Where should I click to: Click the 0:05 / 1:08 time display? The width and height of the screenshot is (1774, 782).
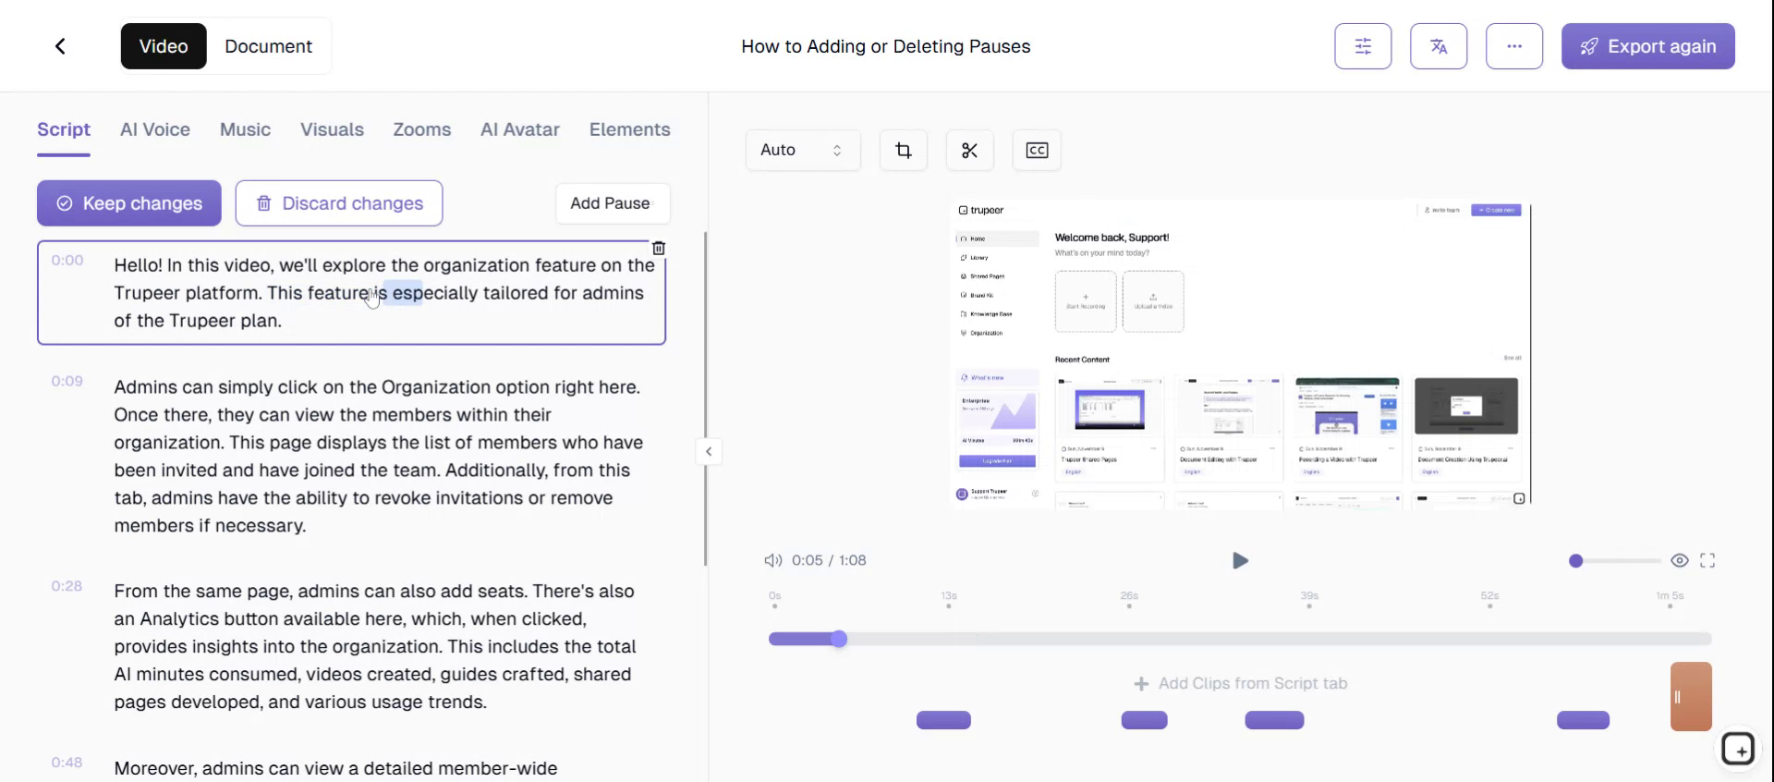pos(829,560)
